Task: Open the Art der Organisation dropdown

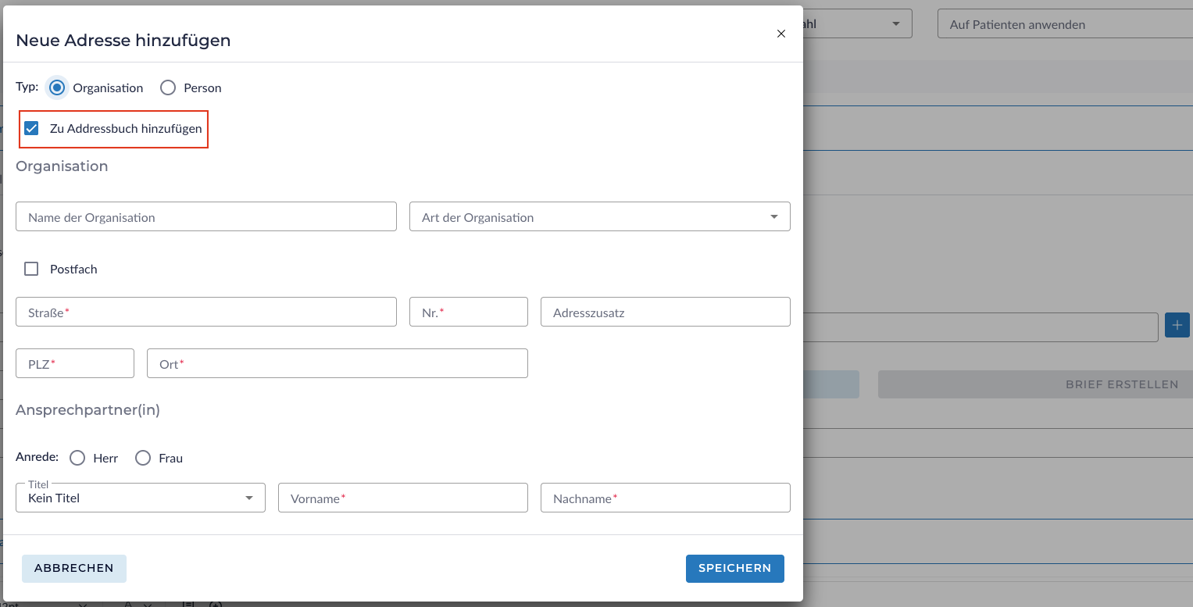Action: [599, 217]
